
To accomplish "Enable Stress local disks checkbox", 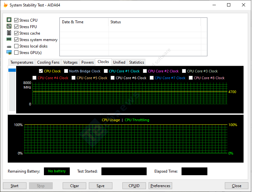I will (16, 46).
